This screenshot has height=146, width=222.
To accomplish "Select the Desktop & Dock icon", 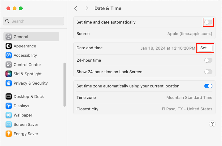I will tap(9, 96).
